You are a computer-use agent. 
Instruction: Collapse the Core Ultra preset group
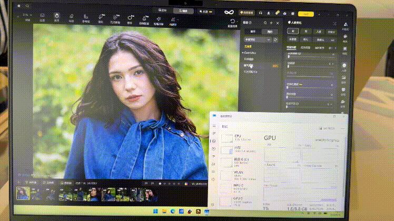point(243,53)
